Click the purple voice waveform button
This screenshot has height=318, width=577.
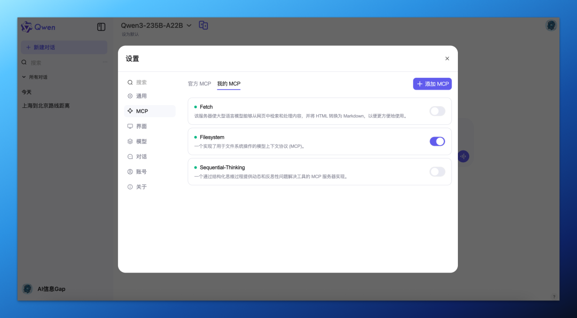pos(463,156)
